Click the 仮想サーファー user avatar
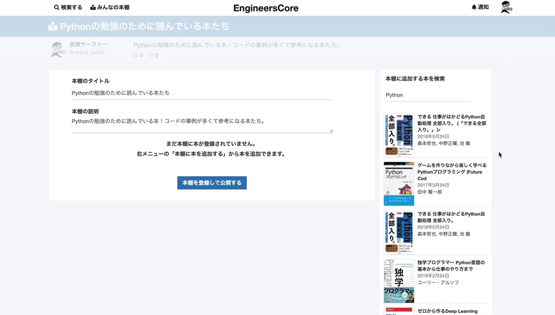This screenshot has width=555, height=315. [57, 49]
